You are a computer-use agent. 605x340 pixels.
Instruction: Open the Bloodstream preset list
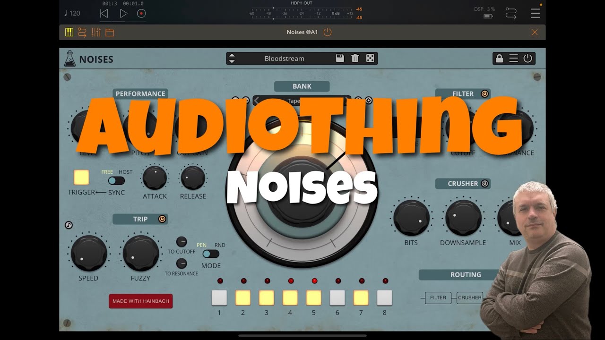[x=284, y=59]
